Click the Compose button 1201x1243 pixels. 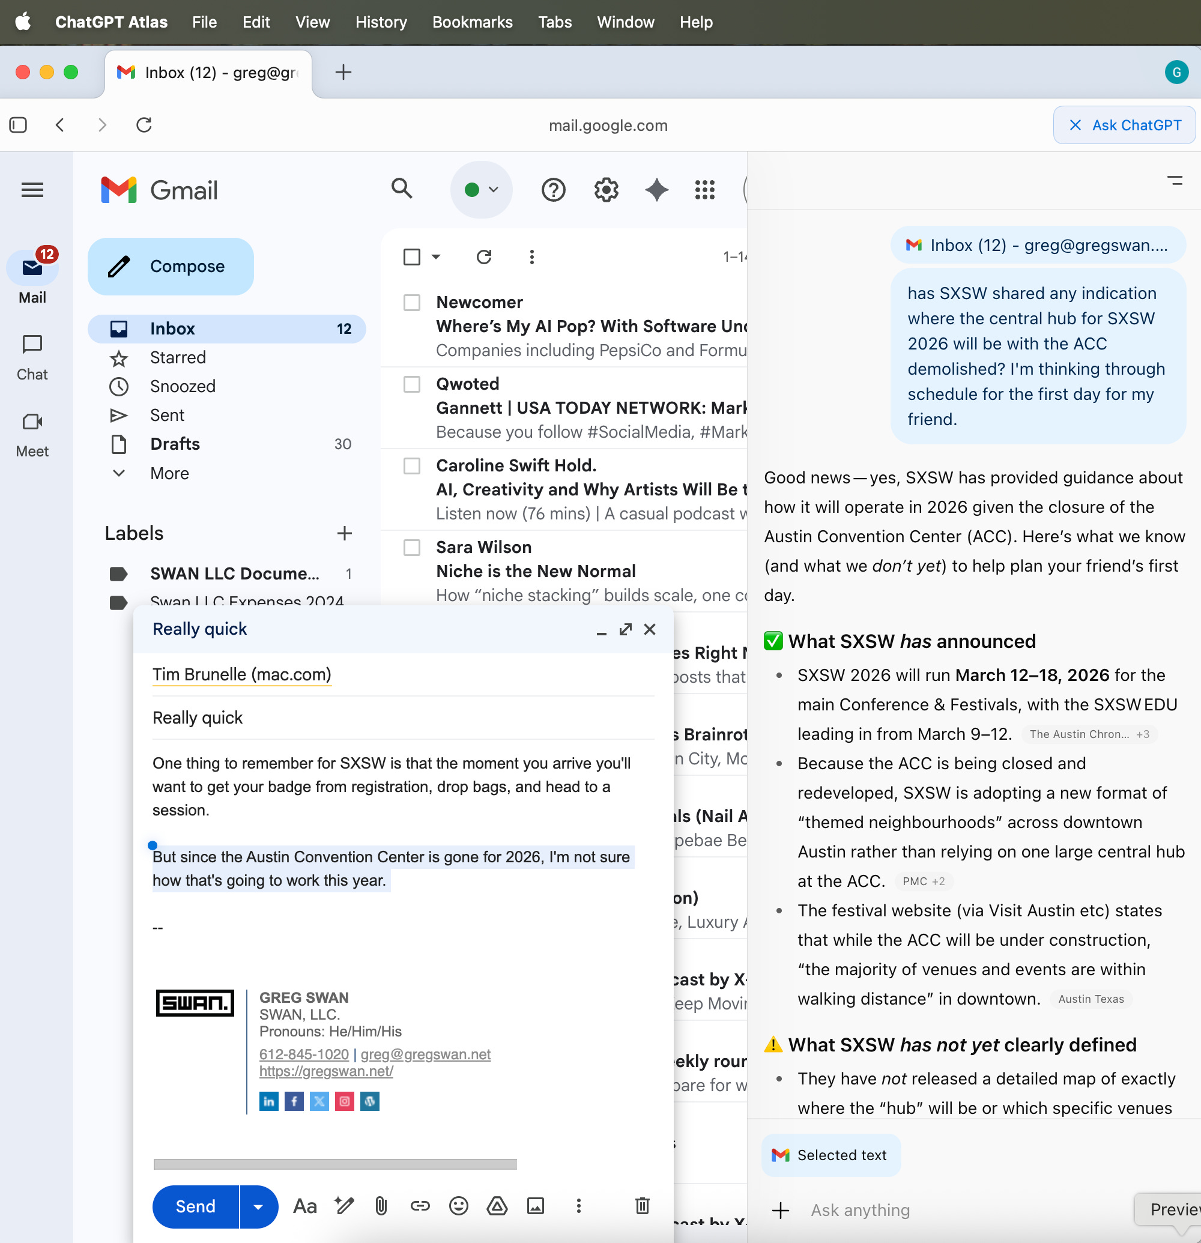pos(171,267)
